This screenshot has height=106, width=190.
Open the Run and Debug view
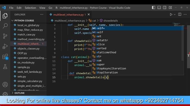[5, 46]
